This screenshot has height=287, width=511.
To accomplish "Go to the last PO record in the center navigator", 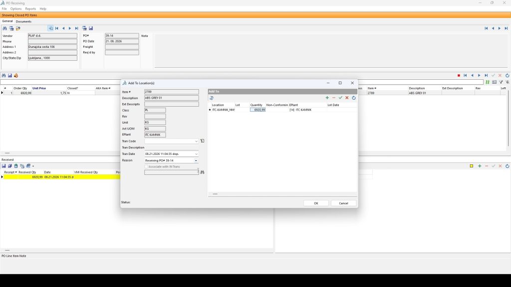I will coord(76,28).
